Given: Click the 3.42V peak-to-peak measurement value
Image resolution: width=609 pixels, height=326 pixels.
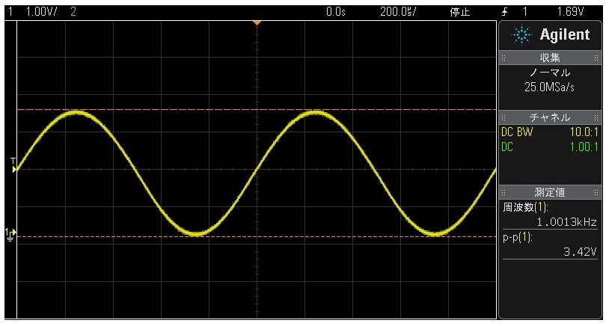Looking at the screenshot, I should pos(579,253).
